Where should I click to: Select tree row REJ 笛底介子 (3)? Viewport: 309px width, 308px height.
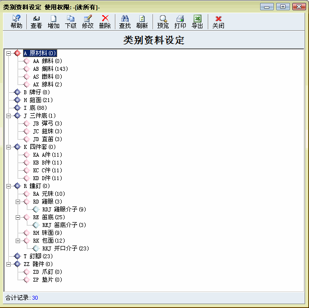(x=64, y=225)
